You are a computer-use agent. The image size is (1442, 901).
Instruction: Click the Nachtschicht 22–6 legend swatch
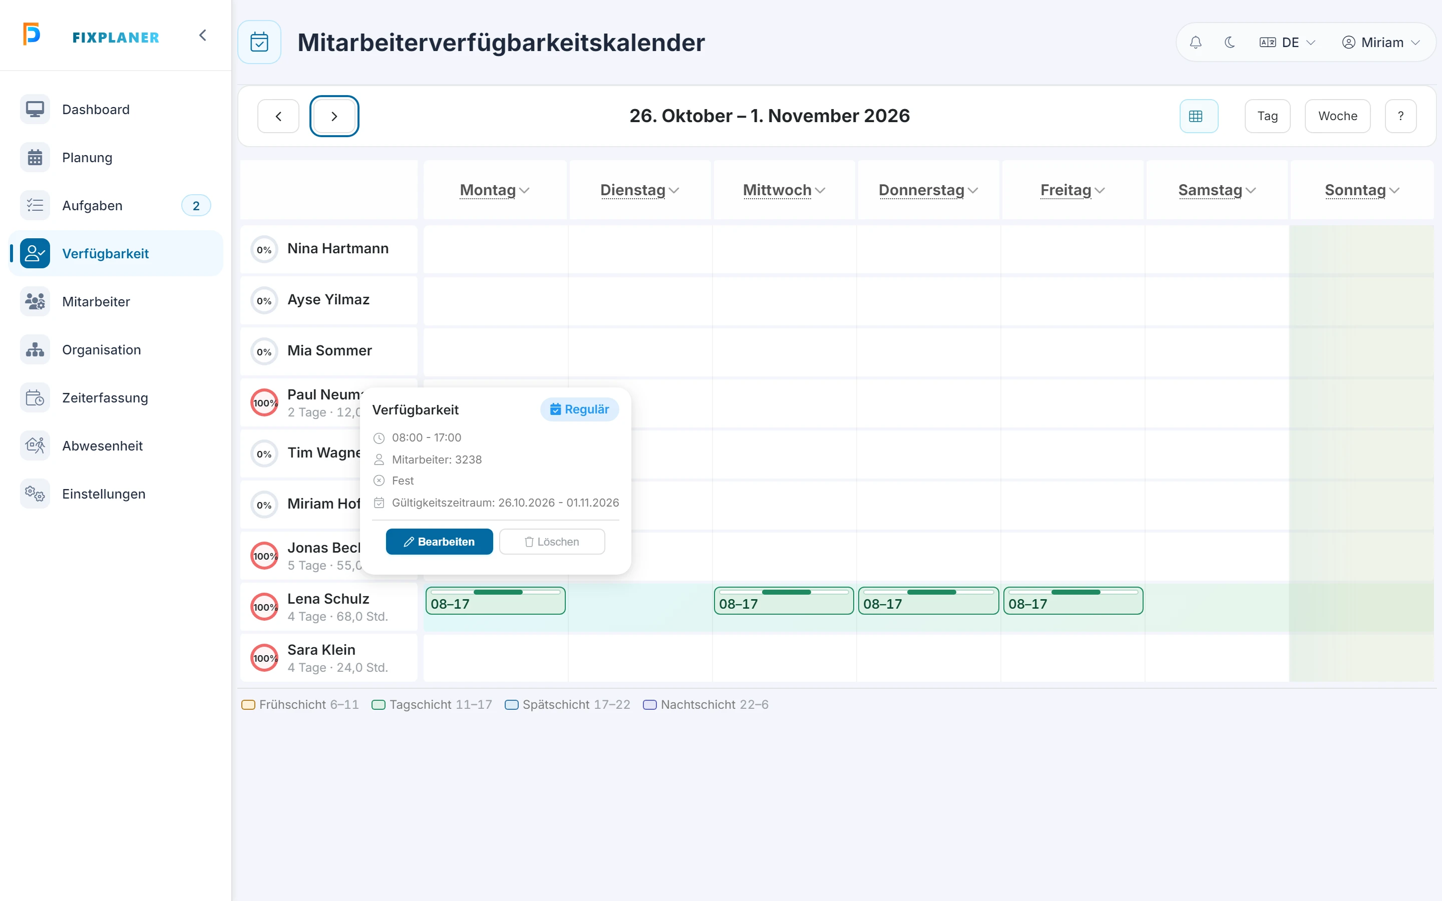[649, 705]
